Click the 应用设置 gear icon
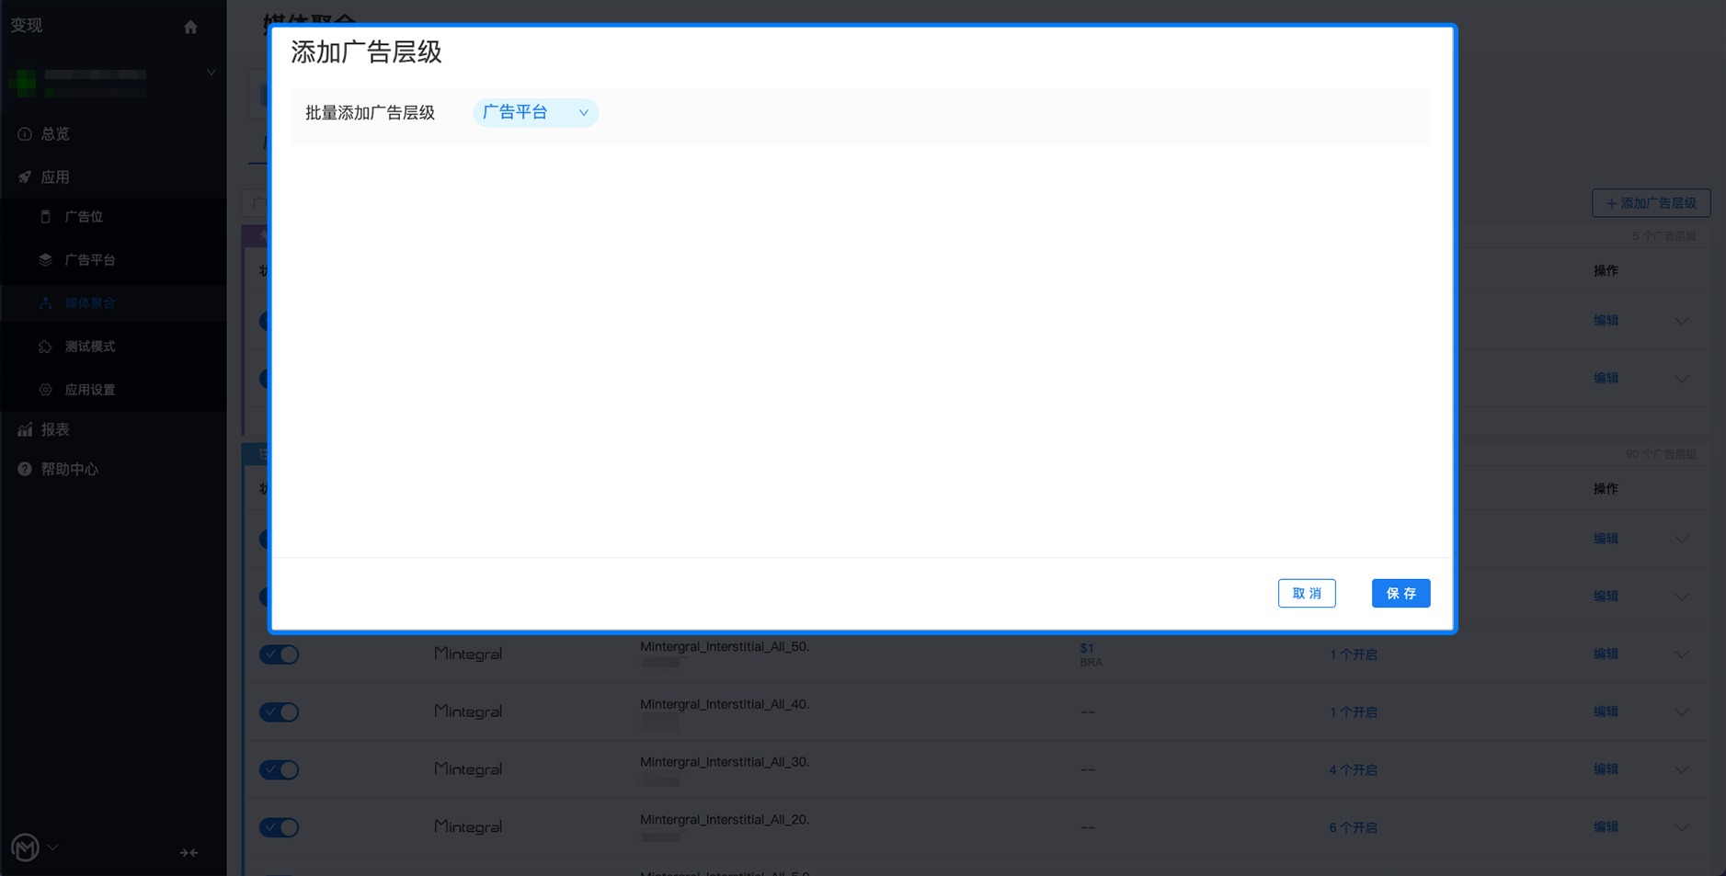The height and width of the screenshot is (876, 1726). click(45, 389)
